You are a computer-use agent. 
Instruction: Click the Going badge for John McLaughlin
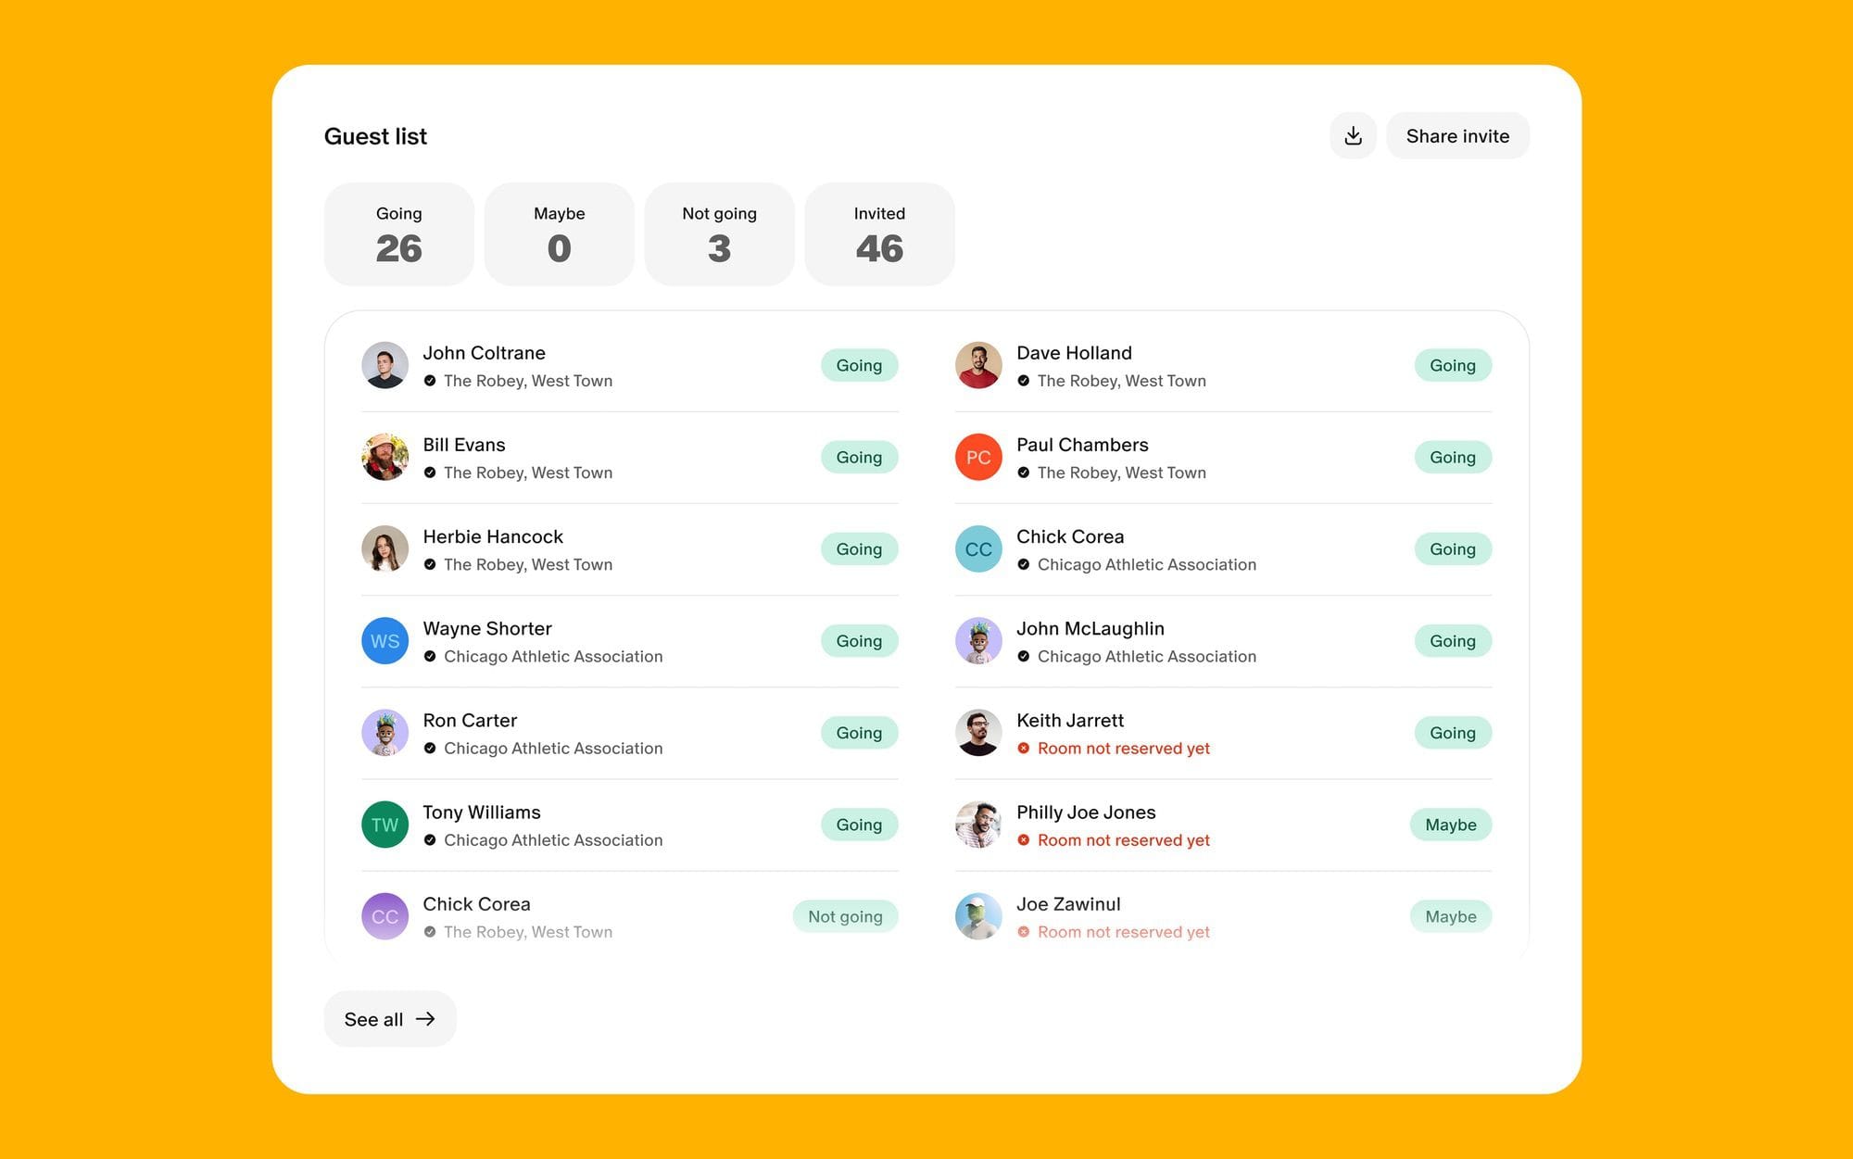pyautogui.click(x=1453, y=640)
